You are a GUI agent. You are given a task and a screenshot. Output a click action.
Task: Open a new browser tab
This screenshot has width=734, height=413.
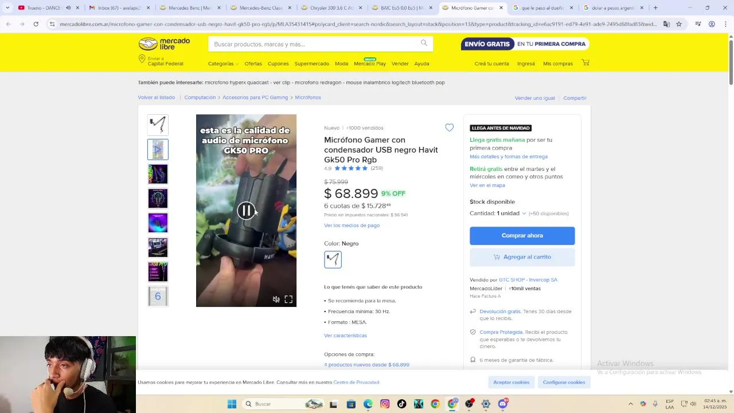(x=655, y=8)
